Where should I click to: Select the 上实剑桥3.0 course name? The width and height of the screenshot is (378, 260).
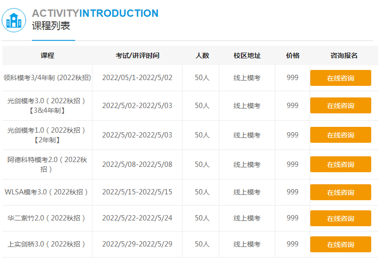coord(47,244)
